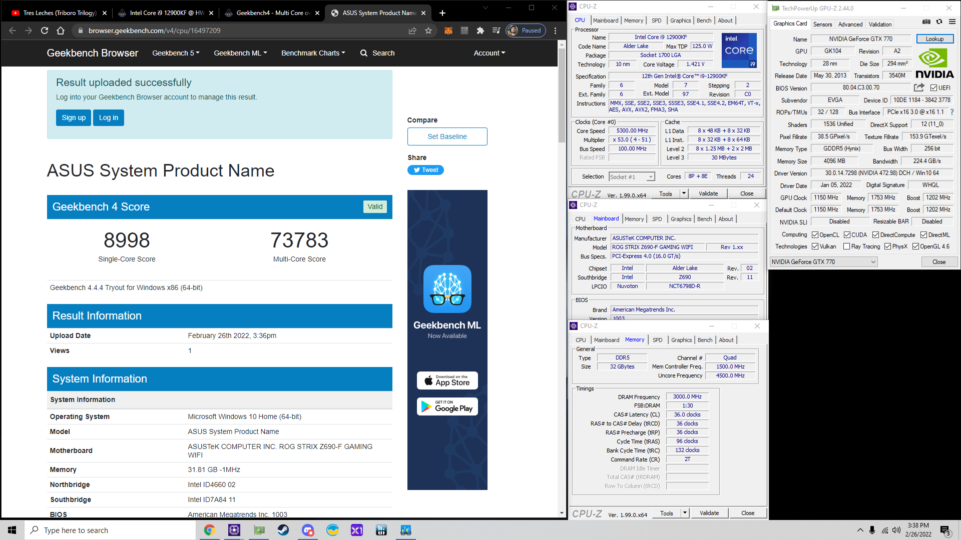Screen dimensions: 961x540
Task: Open the Google Play download badge
Action: click(x=447, y=406)
